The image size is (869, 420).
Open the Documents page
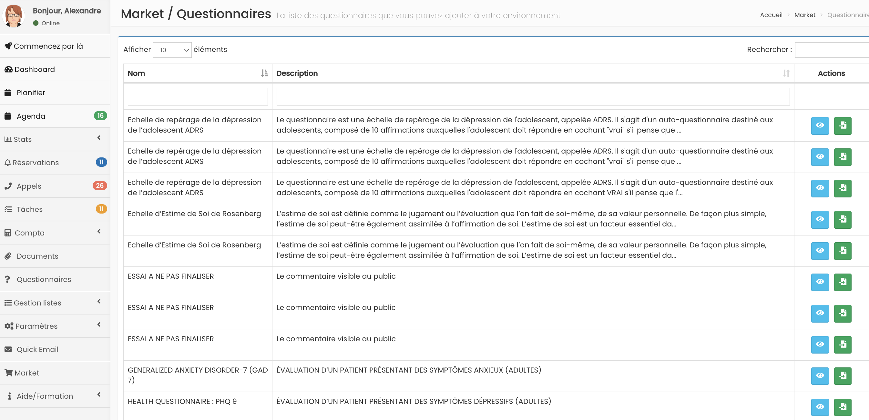[55, 256]
